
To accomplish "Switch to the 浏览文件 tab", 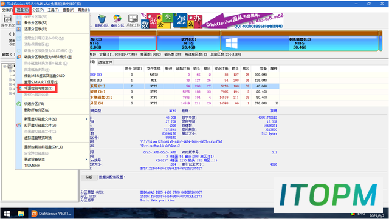I will pyautogui.click(x=105, y=62).
